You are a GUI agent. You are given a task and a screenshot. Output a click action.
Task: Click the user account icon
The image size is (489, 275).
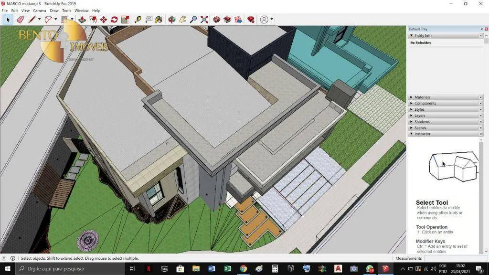pos(264,20)
